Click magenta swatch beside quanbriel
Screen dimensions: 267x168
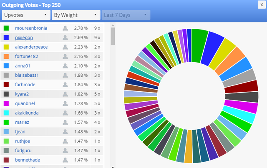pyautogui.click(x=6, y=103)
